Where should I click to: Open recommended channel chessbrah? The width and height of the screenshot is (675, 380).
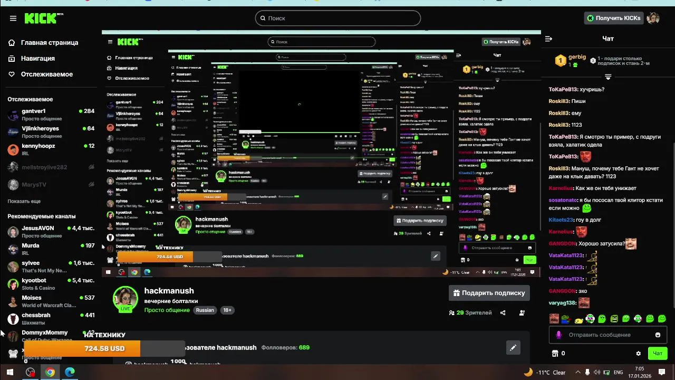51,319
